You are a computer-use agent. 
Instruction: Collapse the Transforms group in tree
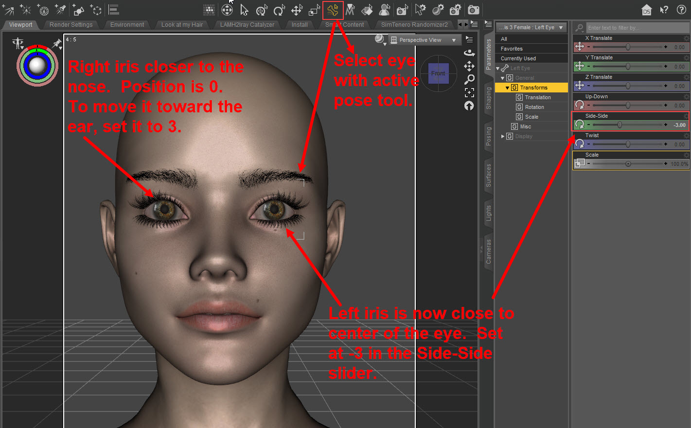pyautogui.click(x=507, y=88)
